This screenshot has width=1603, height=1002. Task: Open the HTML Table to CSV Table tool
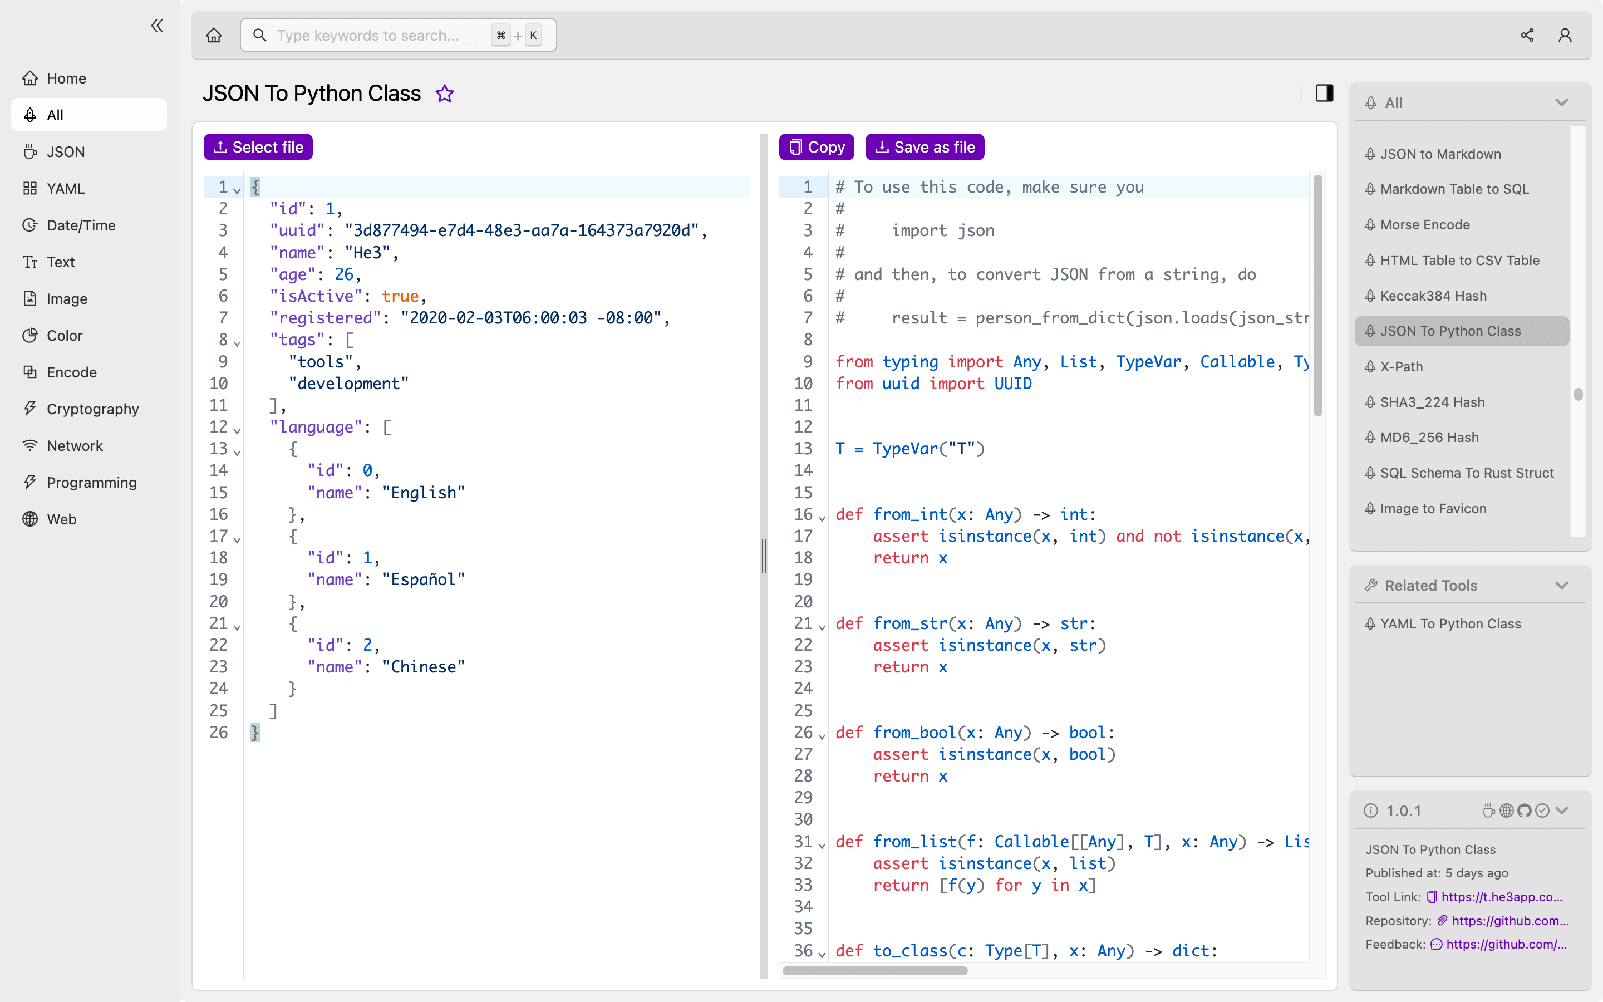(x=1459, y=260)
